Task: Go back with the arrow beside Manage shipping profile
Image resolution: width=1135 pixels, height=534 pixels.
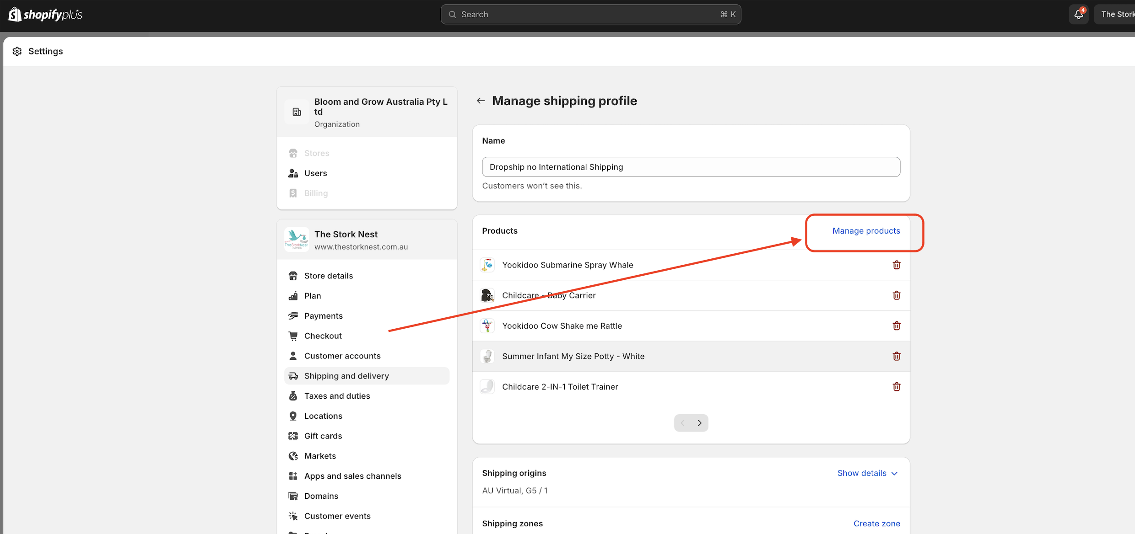Action: tap(481, 101)
